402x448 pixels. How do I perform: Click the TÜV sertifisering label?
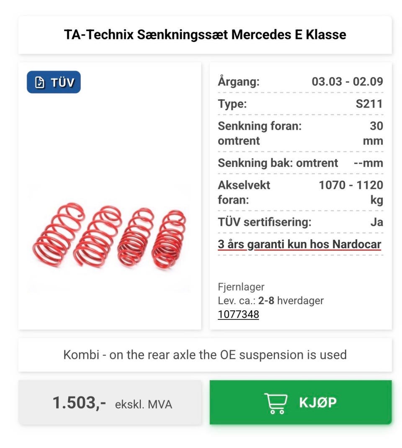tap(264, 222)
